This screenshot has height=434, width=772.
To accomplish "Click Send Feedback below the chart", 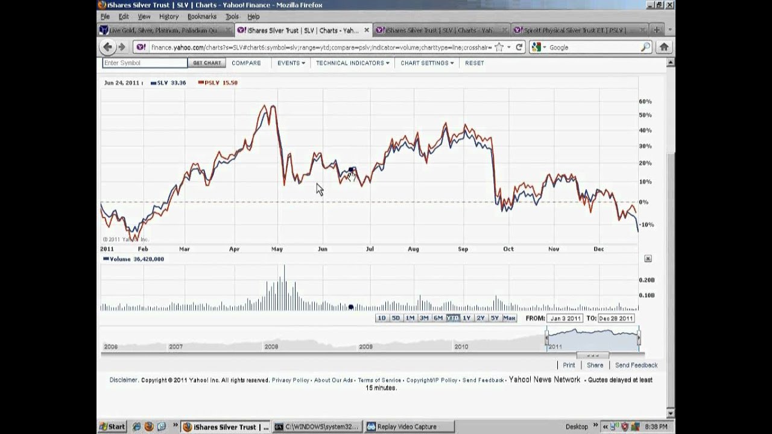I will pos(636,365).
